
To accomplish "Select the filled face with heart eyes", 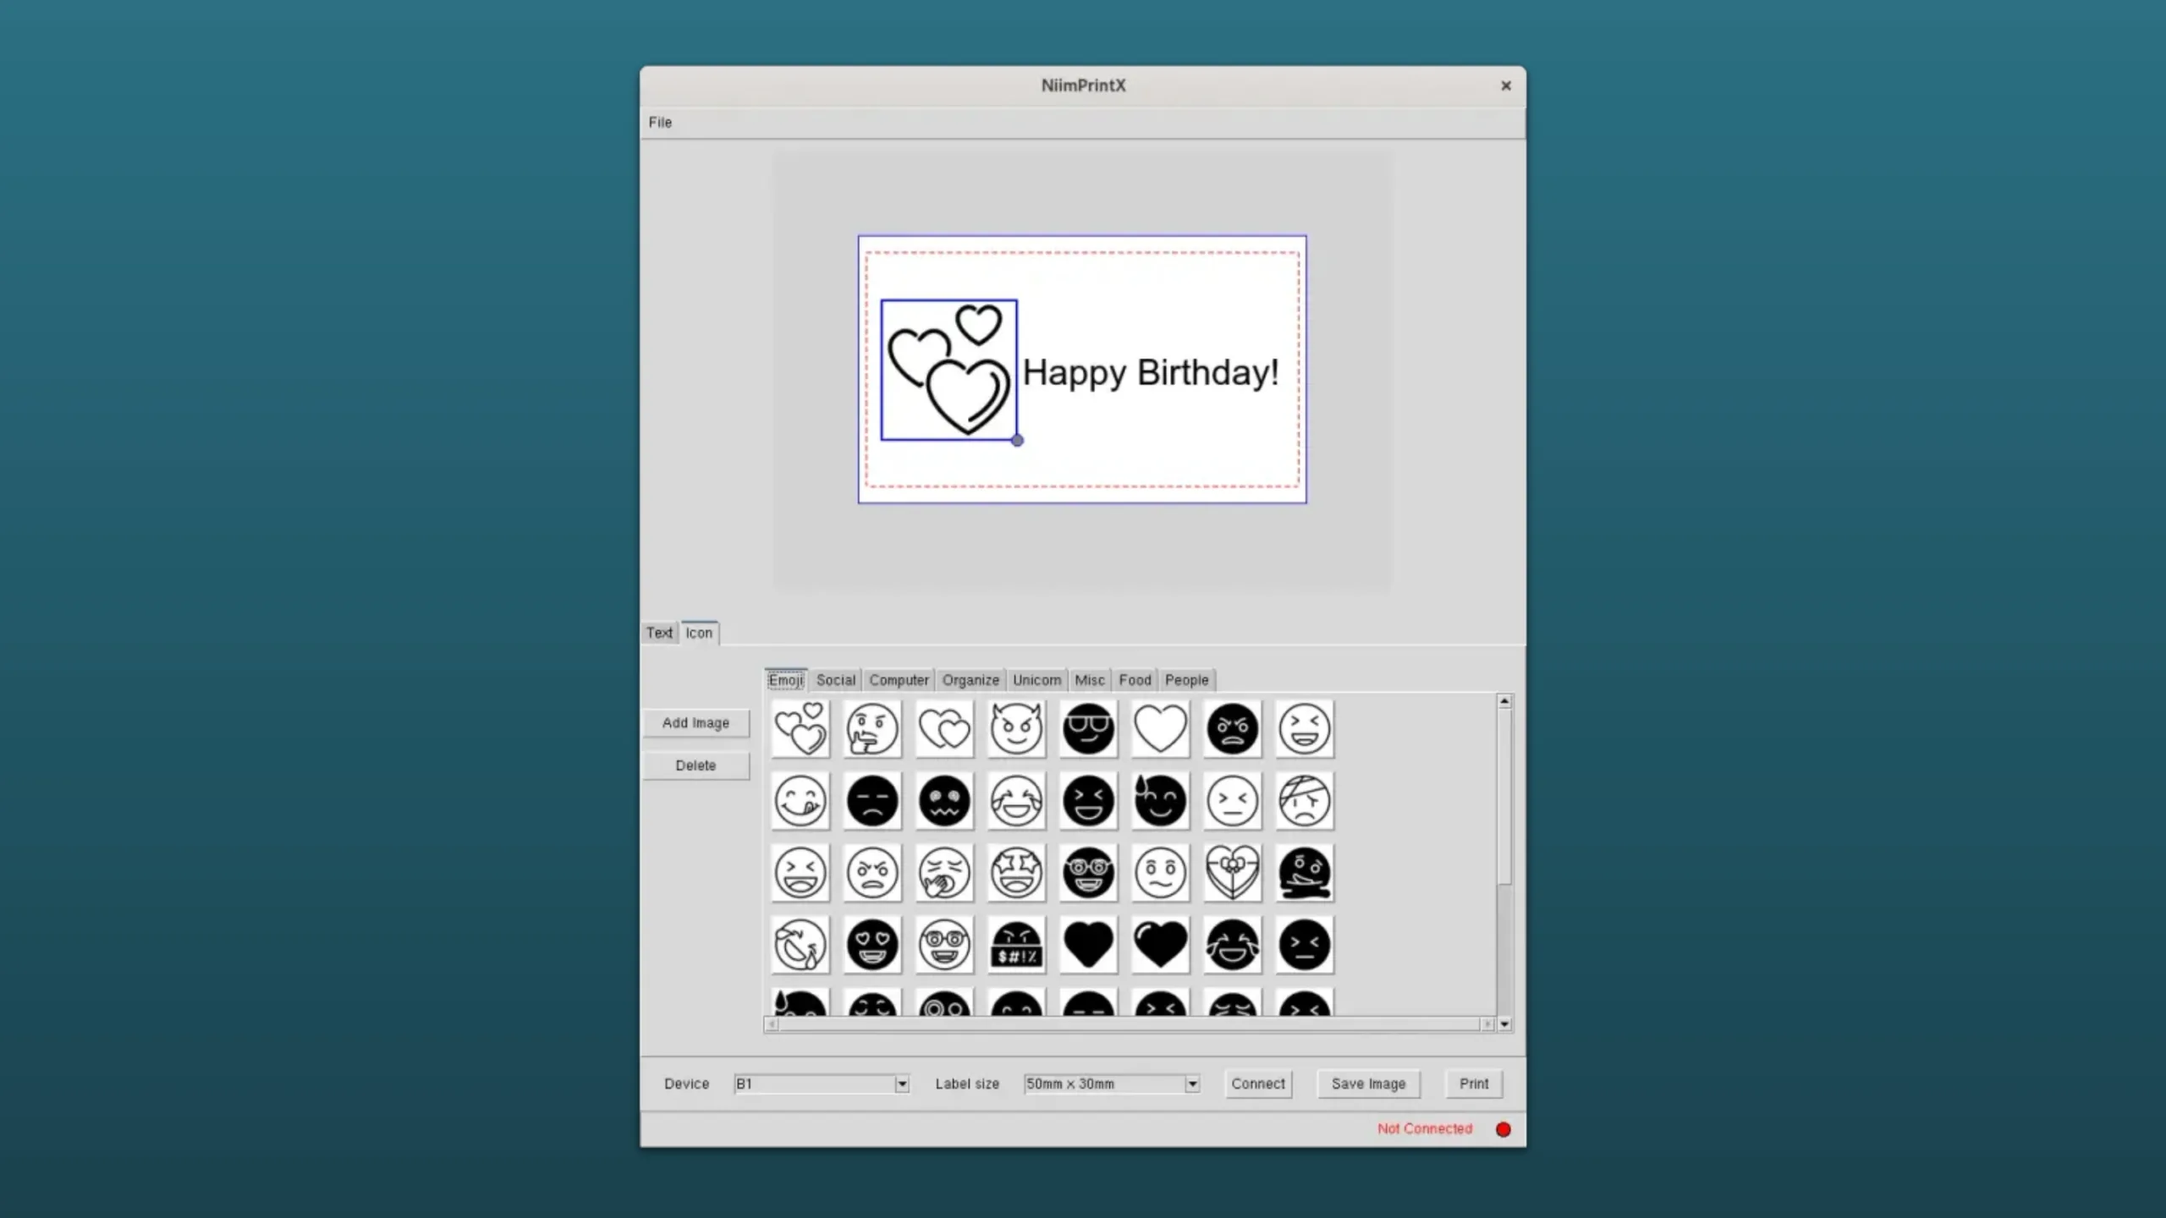I will coord(872,944).
